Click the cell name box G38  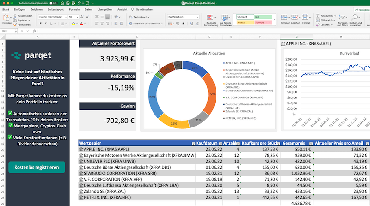click(x=8, y=30)
